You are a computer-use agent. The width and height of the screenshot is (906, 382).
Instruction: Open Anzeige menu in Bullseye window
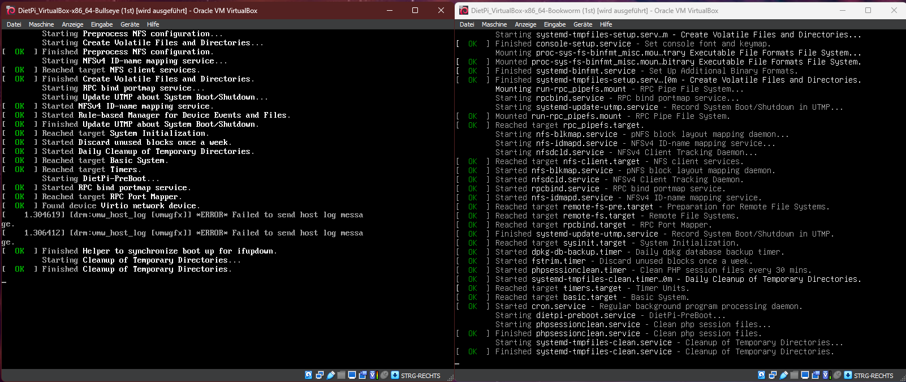click(x=72, y=24)
